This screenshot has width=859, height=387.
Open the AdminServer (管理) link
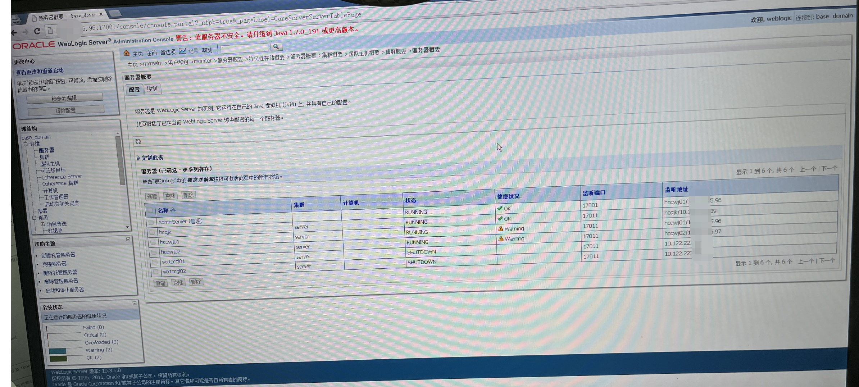coord(180,221)
